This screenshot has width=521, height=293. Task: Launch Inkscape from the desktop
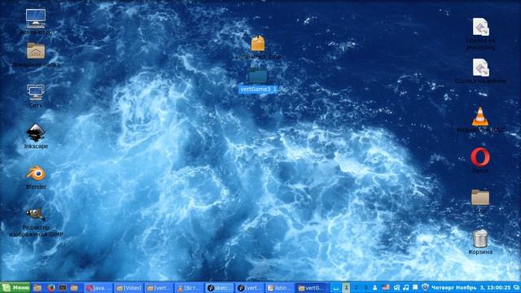tap(36, 132)
